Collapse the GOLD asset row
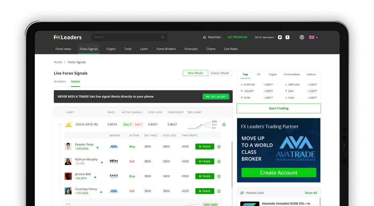The width and height of the screenshot is (374, 206). (x=60, y=124)
